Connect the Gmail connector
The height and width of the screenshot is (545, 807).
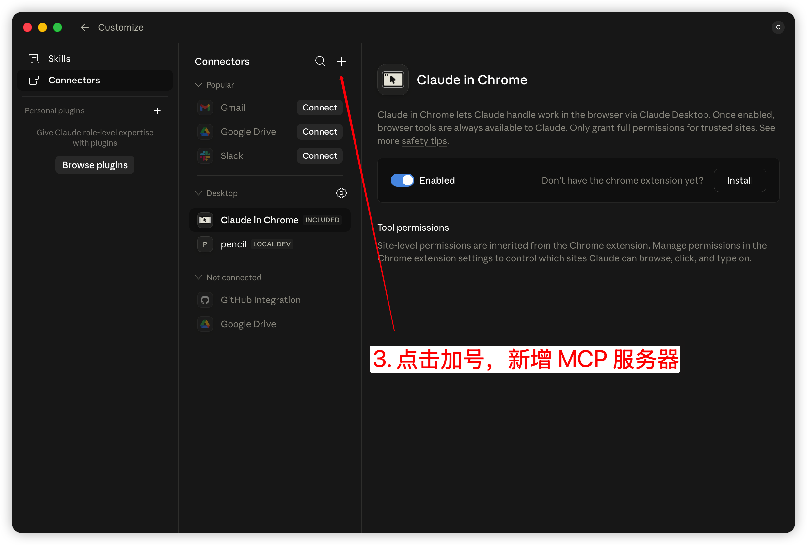320,108
